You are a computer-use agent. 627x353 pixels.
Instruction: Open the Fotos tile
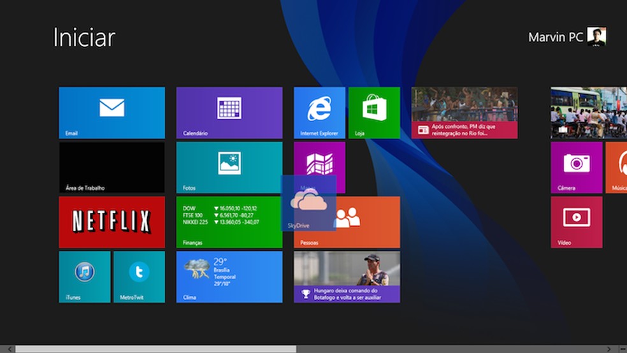[x=229, y=168]
